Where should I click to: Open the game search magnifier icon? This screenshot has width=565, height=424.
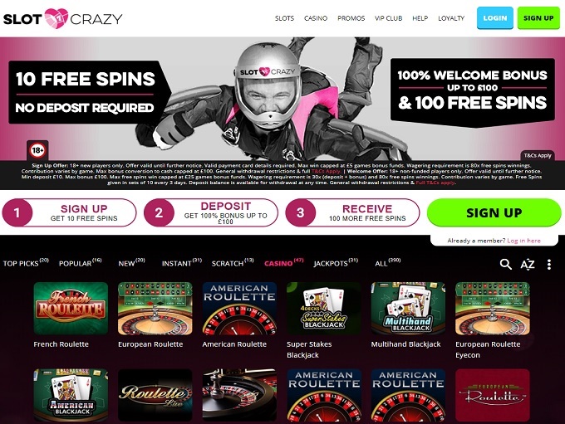pos(505,264)
